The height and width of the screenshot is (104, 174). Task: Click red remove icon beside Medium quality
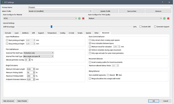tap(168, 19)
